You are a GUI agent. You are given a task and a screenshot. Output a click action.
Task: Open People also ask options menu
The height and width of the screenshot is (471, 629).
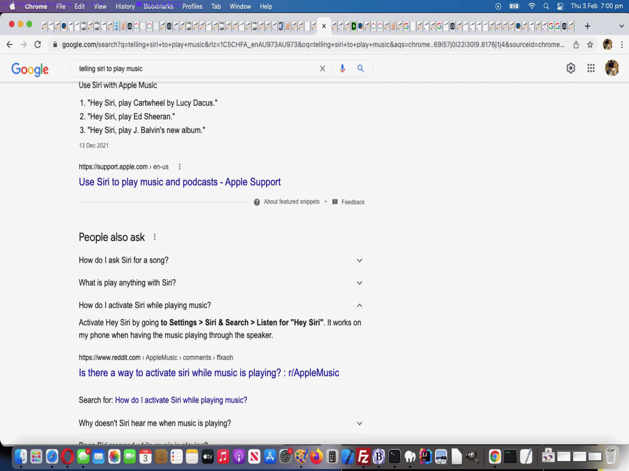tap(155, 237)
